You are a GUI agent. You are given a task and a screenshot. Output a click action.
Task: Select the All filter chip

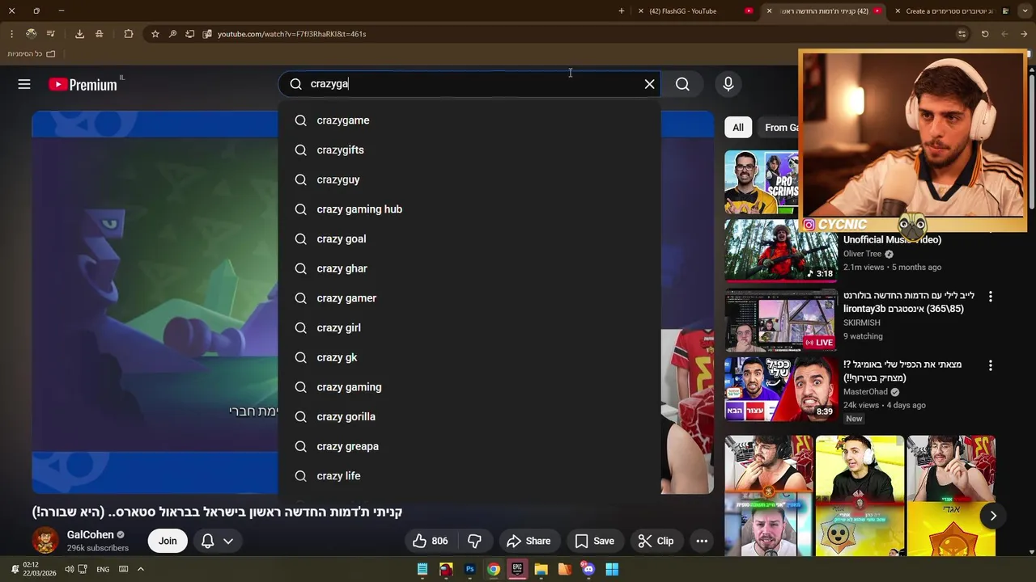pos(738,127)
